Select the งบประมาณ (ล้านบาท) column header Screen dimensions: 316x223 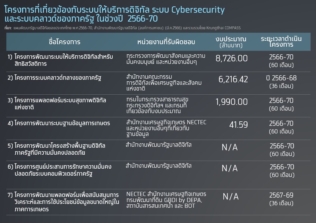(231, 42)
